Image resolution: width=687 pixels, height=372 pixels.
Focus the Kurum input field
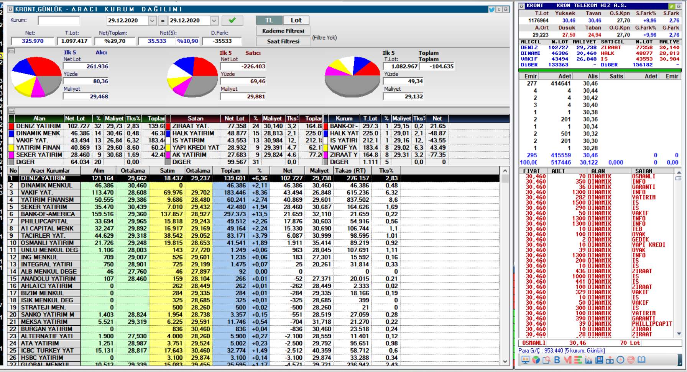(59, 21)
